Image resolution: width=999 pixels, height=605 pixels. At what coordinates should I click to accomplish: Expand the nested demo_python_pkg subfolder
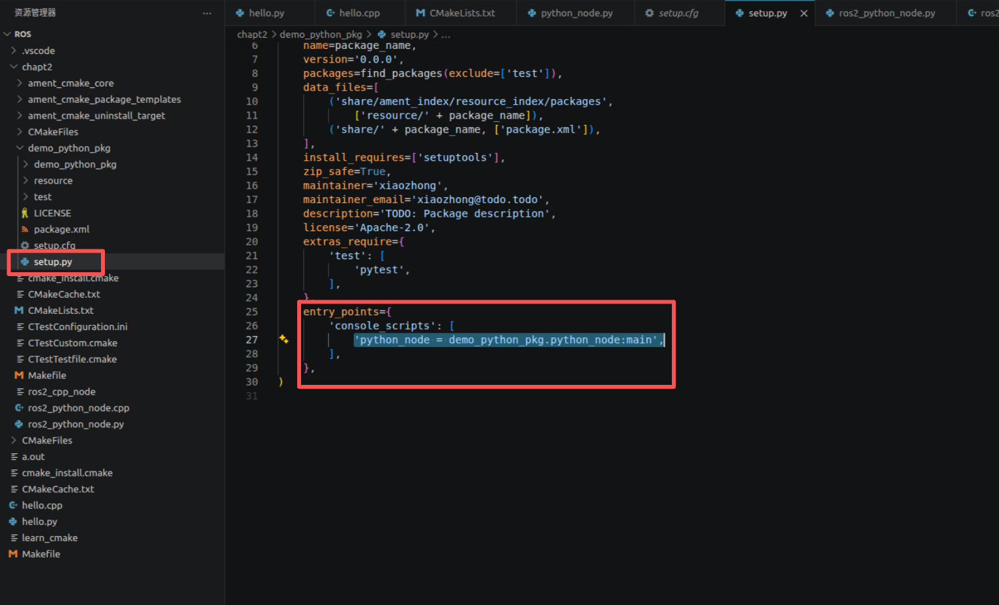pos(26,164)
